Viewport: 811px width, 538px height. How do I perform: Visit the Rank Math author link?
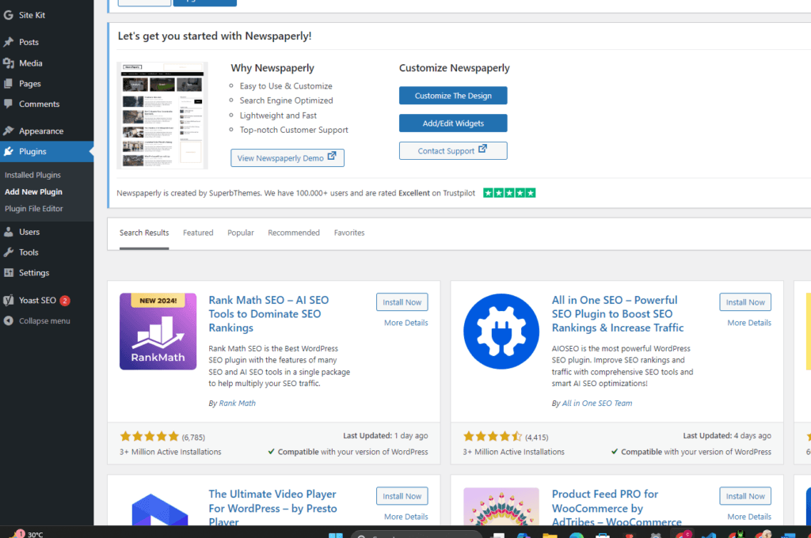tap(238, 403)
